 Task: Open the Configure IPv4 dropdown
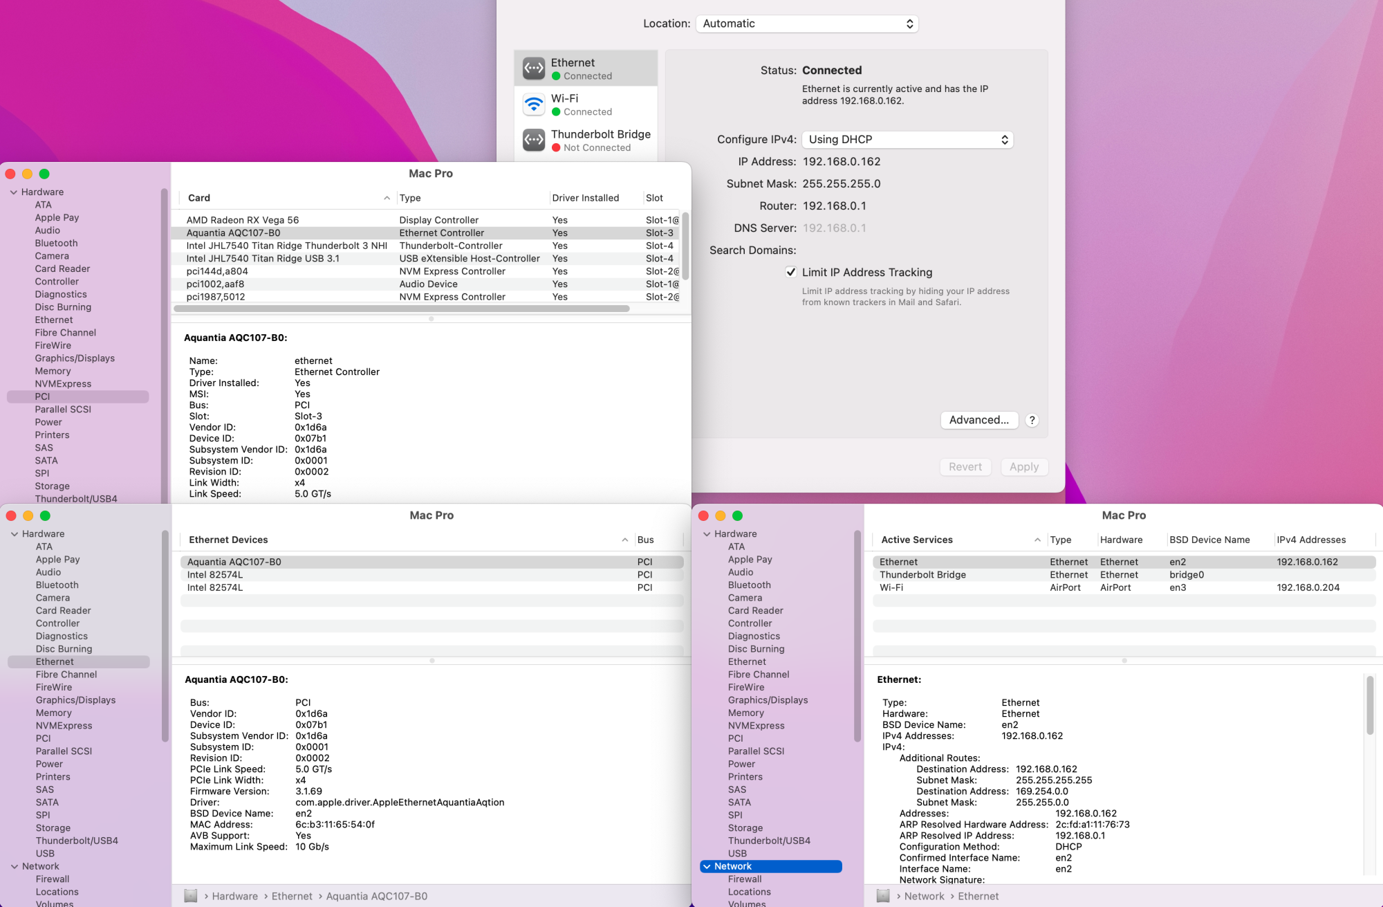pos(907,139)
